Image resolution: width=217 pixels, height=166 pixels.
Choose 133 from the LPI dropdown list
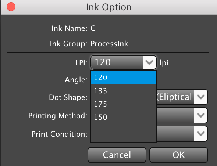[x=124, y=91]
